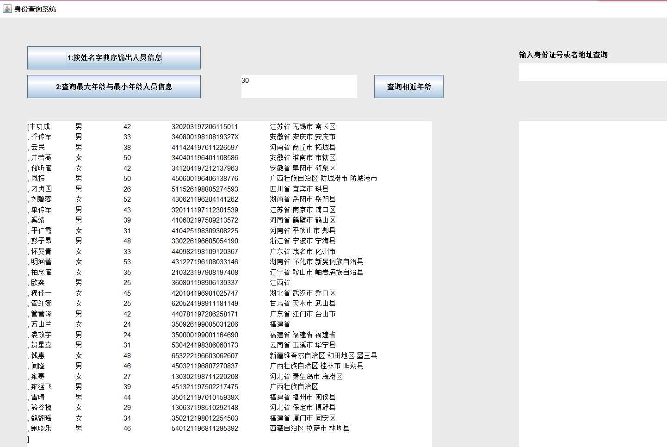Select the name 储昕雁

41,168
